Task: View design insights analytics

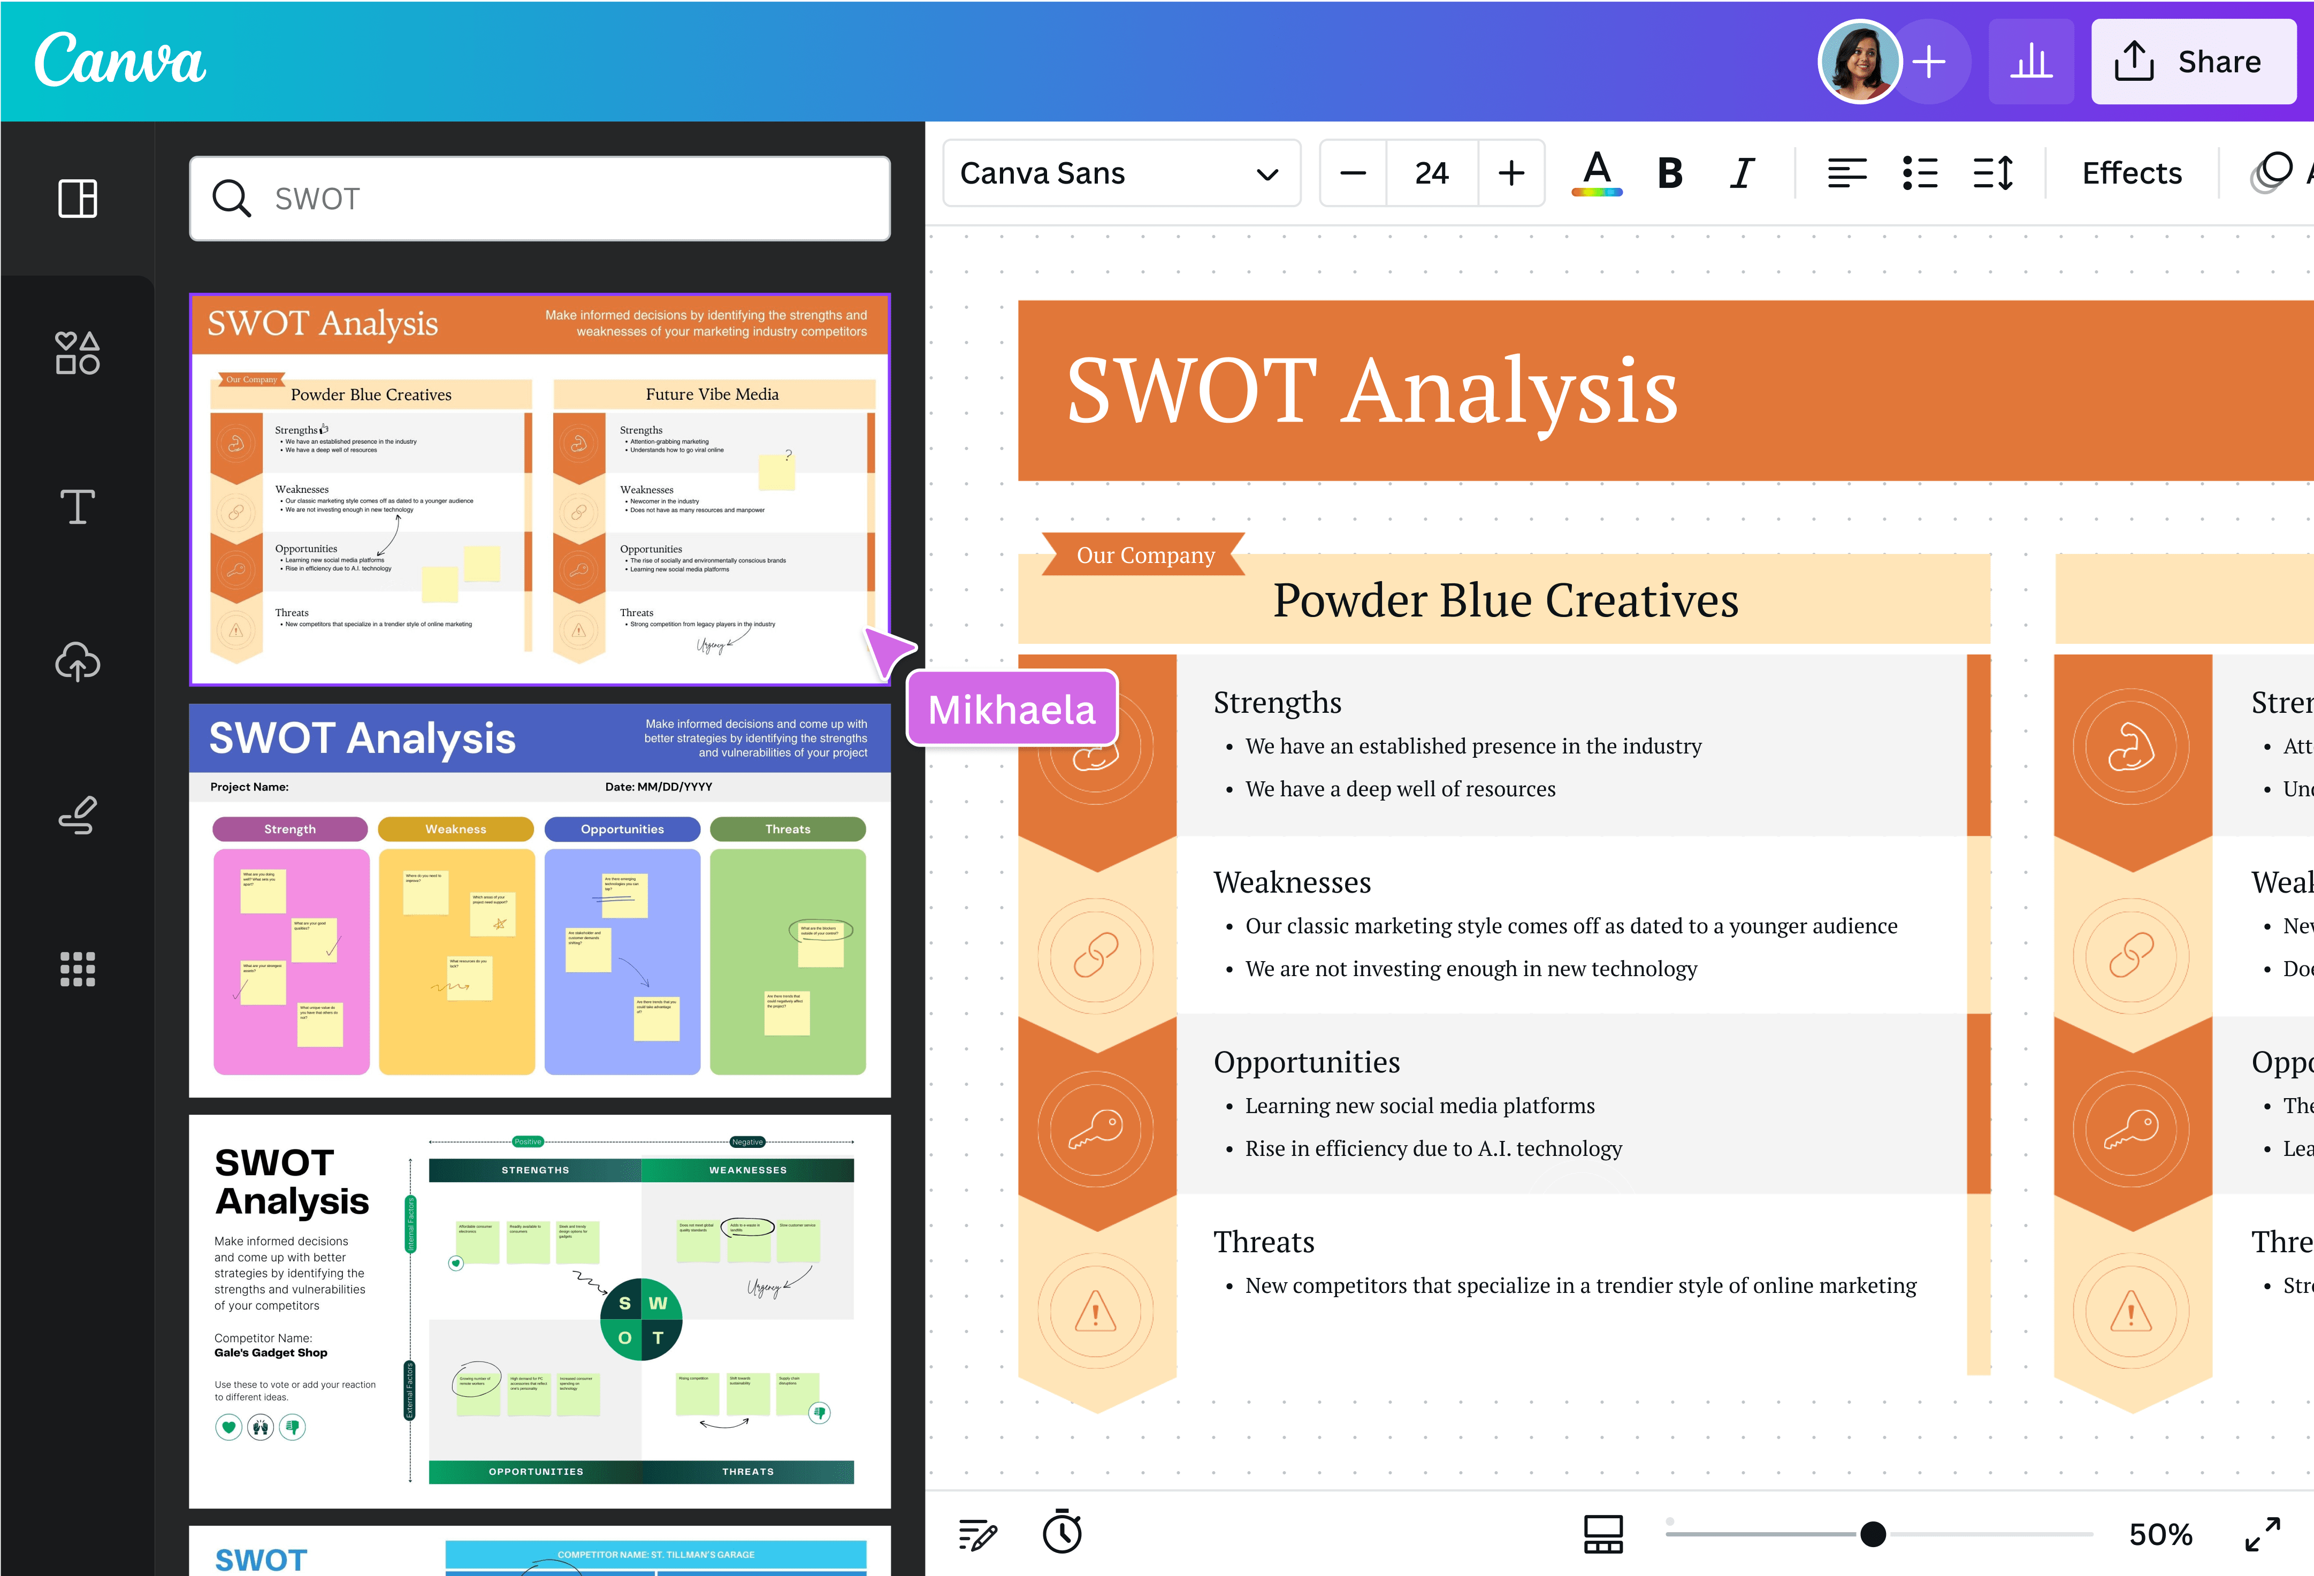Action: pyautogui.click(x=2031, y=62)
